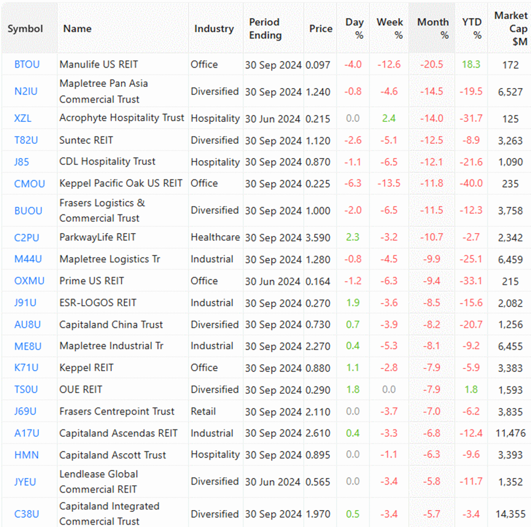531x527 pixels.
Task: Select the OUE REIT name cell
Action: point(81,389)
